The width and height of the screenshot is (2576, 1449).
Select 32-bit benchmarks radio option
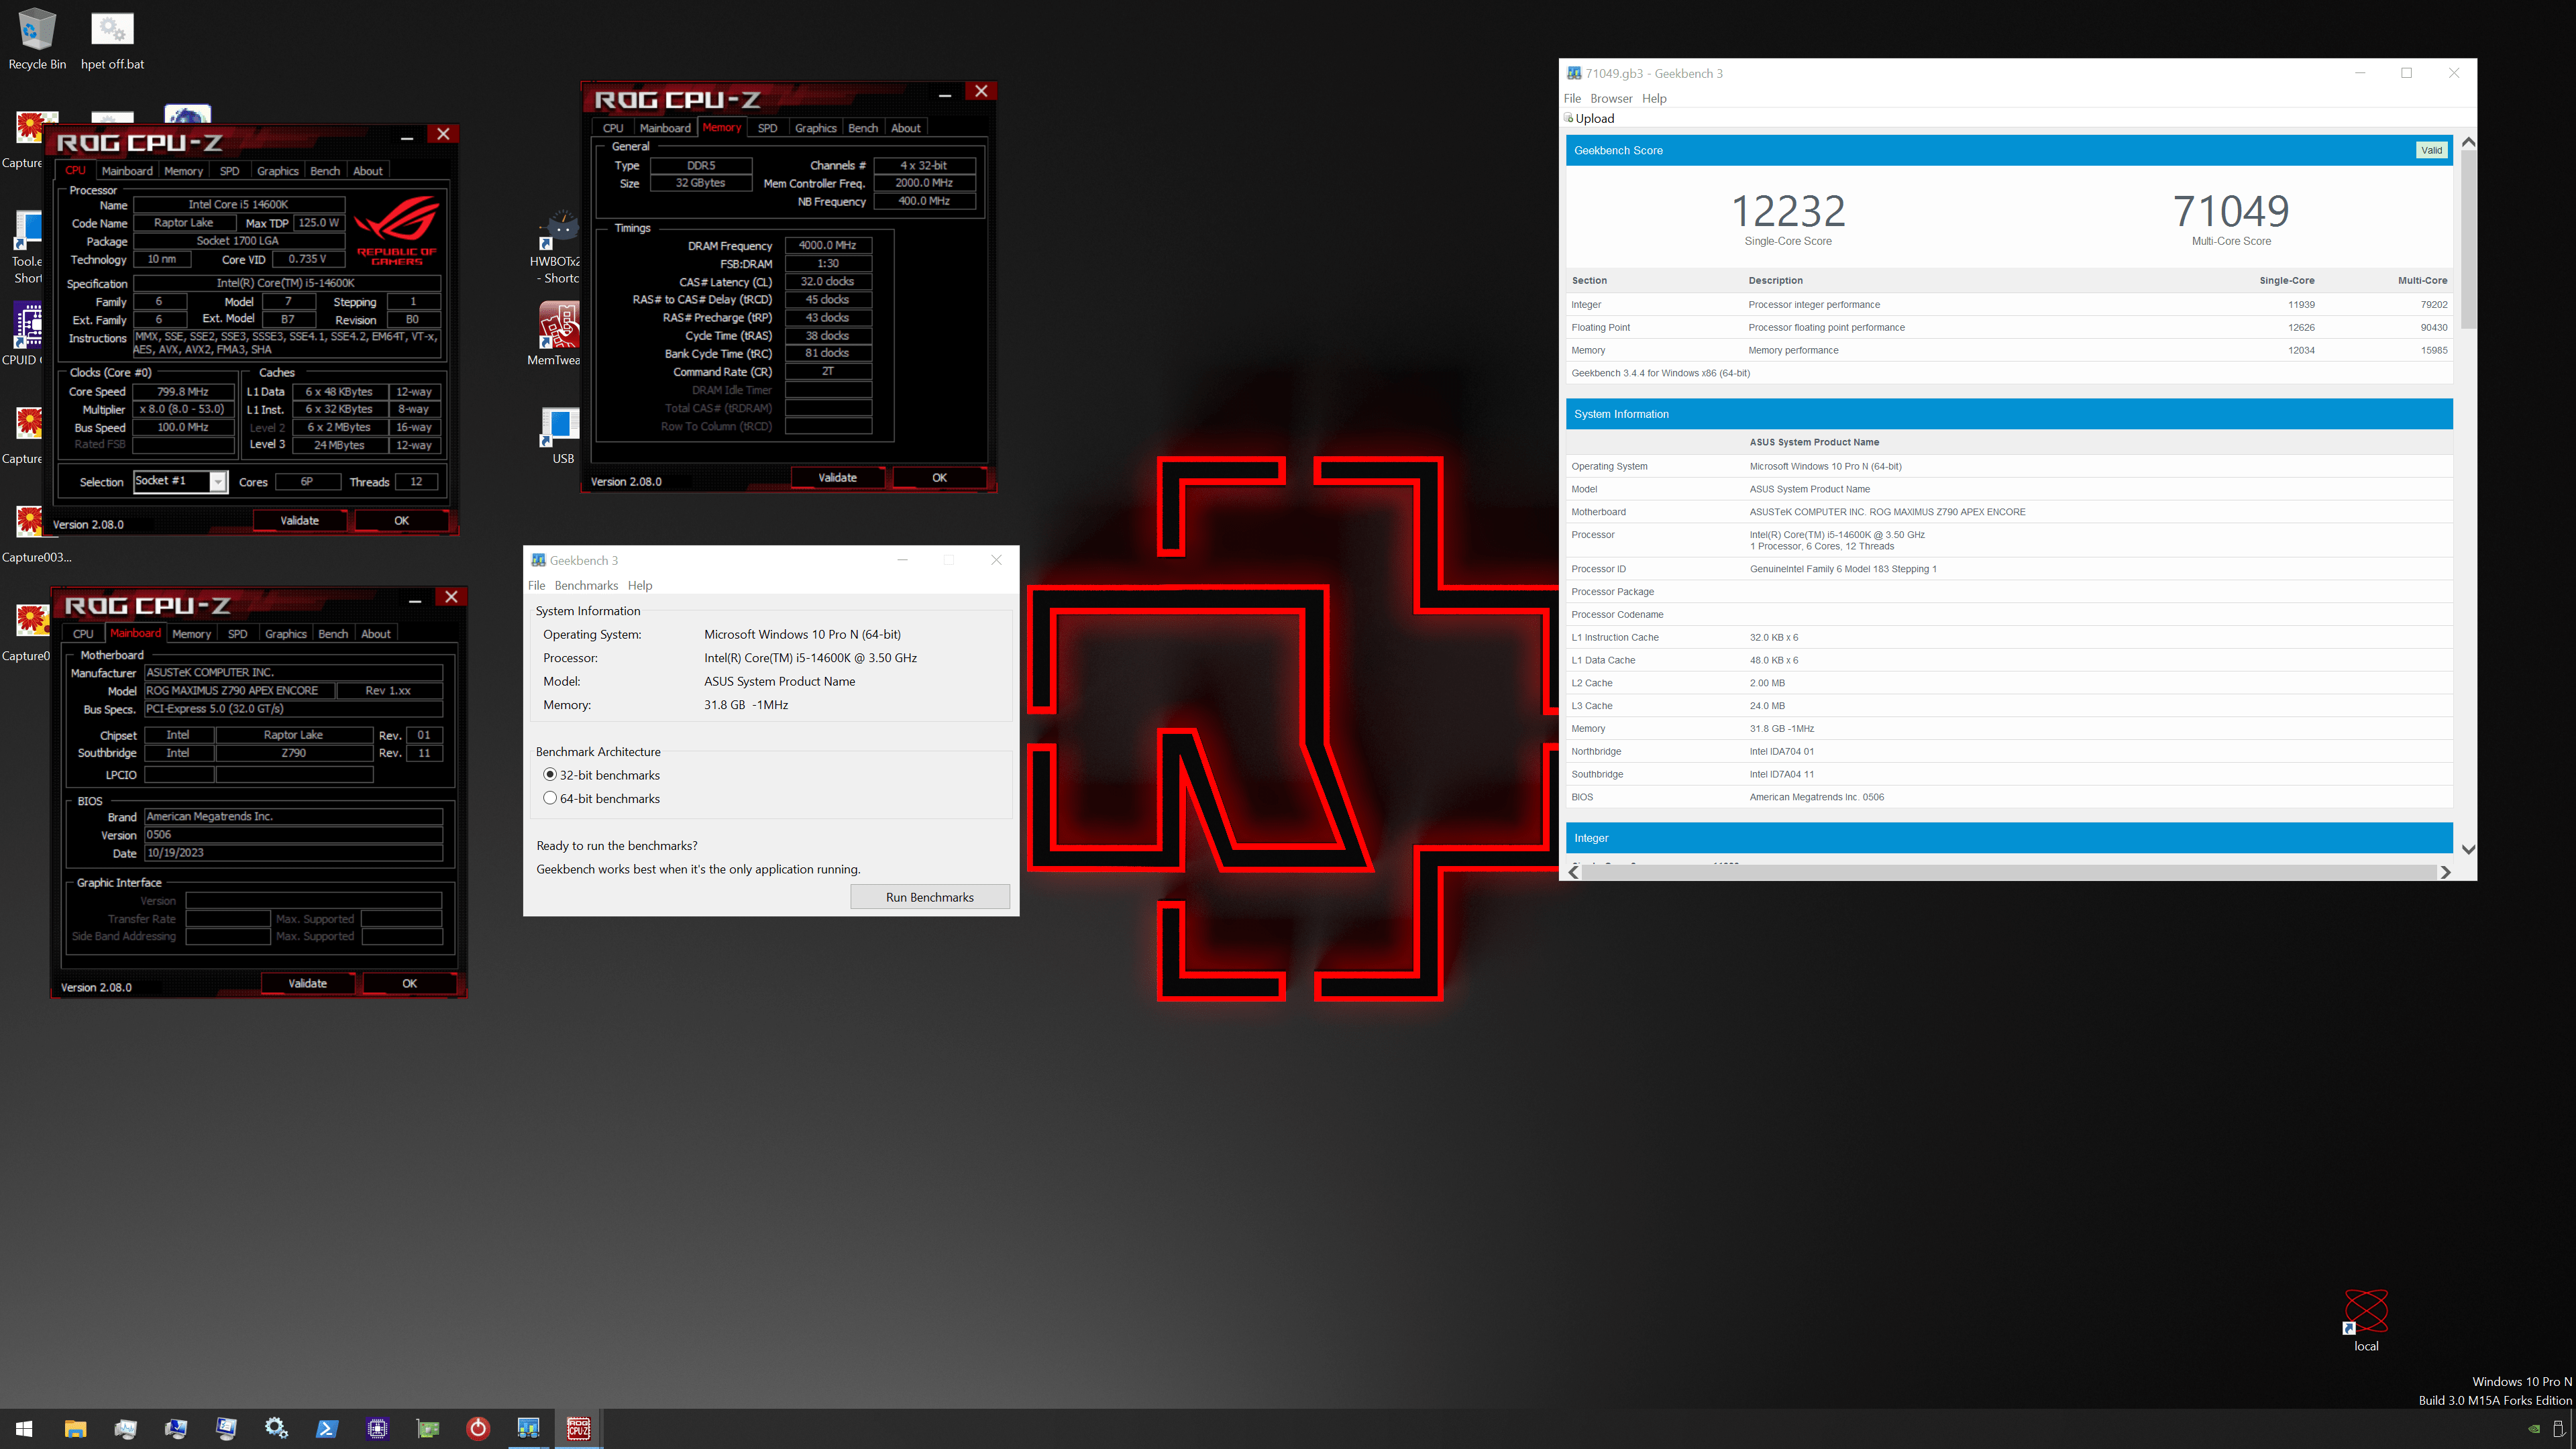[x=601, y=775]
